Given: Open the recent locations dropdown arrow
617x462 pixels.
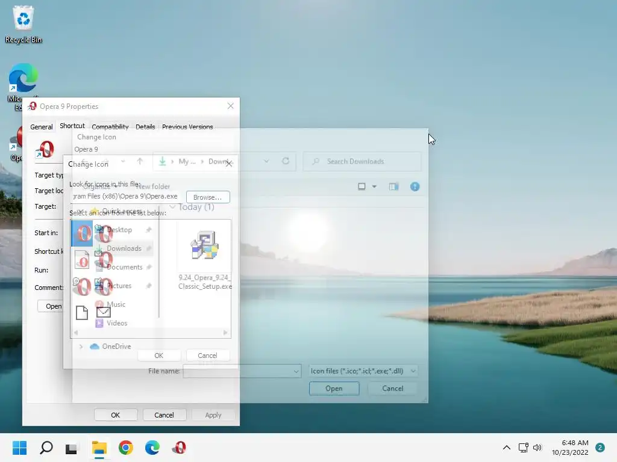Looking at the screenshot, I should point(123,161).
